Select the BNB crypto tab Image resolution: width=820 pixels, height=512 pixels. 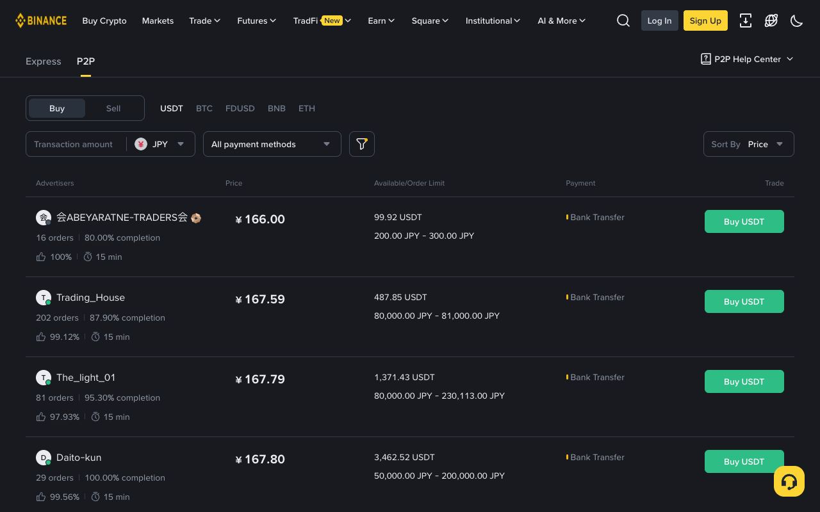tap(277, 108)
